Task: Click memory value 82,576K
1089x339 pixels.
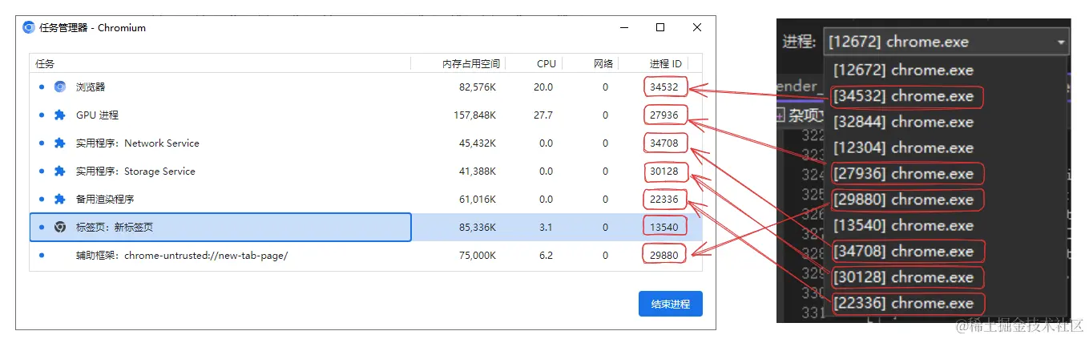Action: tap(478, 87)
